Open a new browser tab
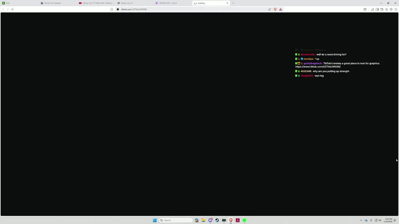The width and height of the screenshot is (399, 224). (x=233, y=3)
